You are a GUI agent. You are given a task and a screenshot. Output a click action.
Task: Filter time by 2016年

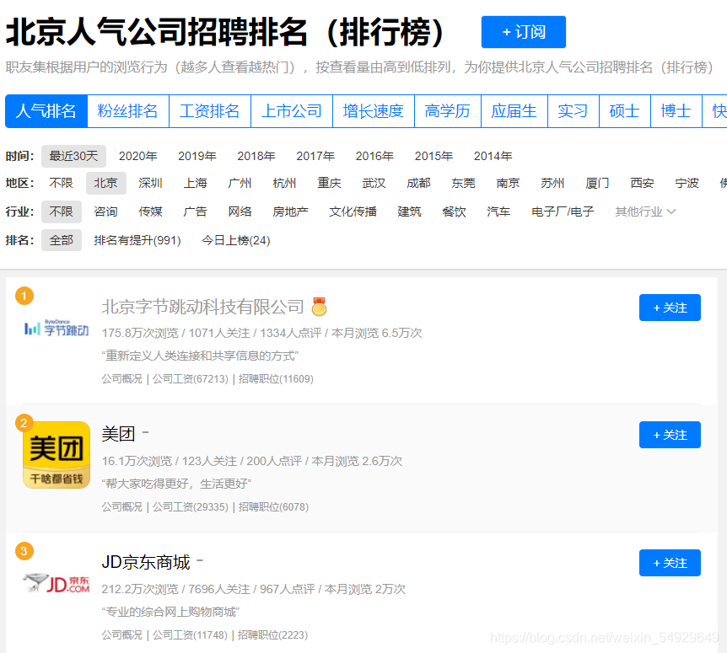(374, 156)
